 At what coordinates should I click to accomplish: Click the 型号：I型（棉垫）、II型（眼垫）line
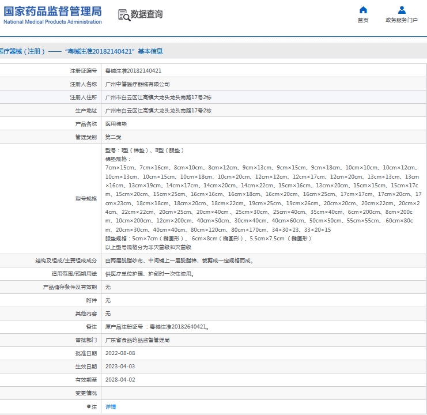pos(145,150)
